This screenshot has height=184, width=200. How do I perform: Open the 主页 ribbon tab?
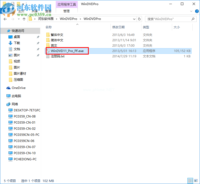tap(21, 11)
